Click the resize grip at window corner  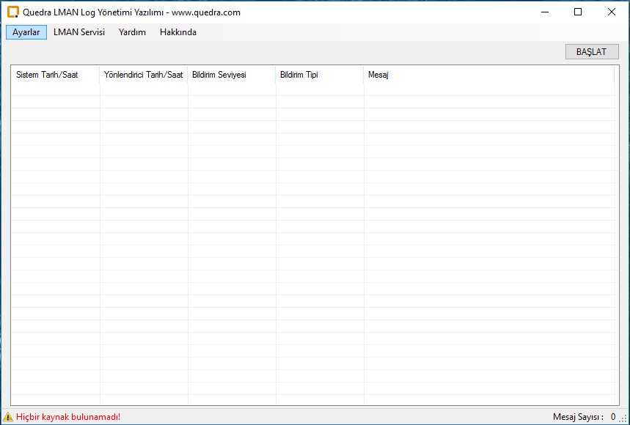click(623, 418)
